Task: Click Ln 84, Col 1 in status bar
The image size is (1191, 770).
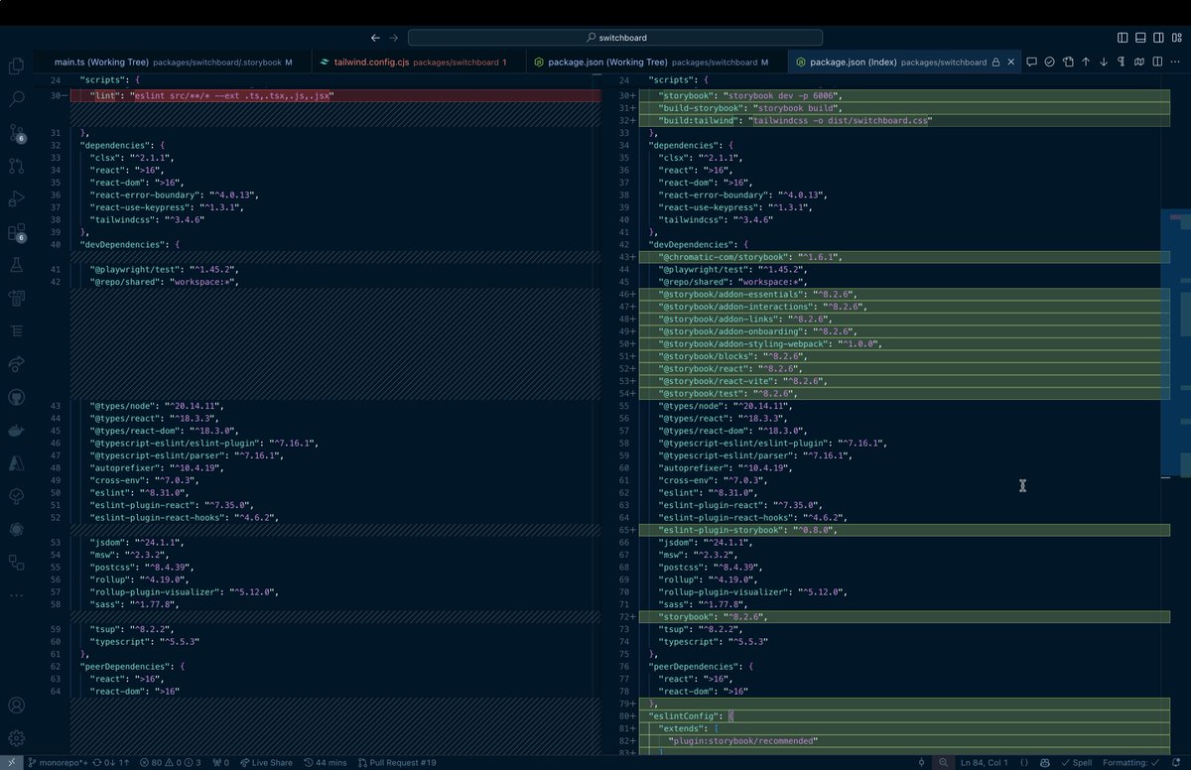Action: click(985, 762)
